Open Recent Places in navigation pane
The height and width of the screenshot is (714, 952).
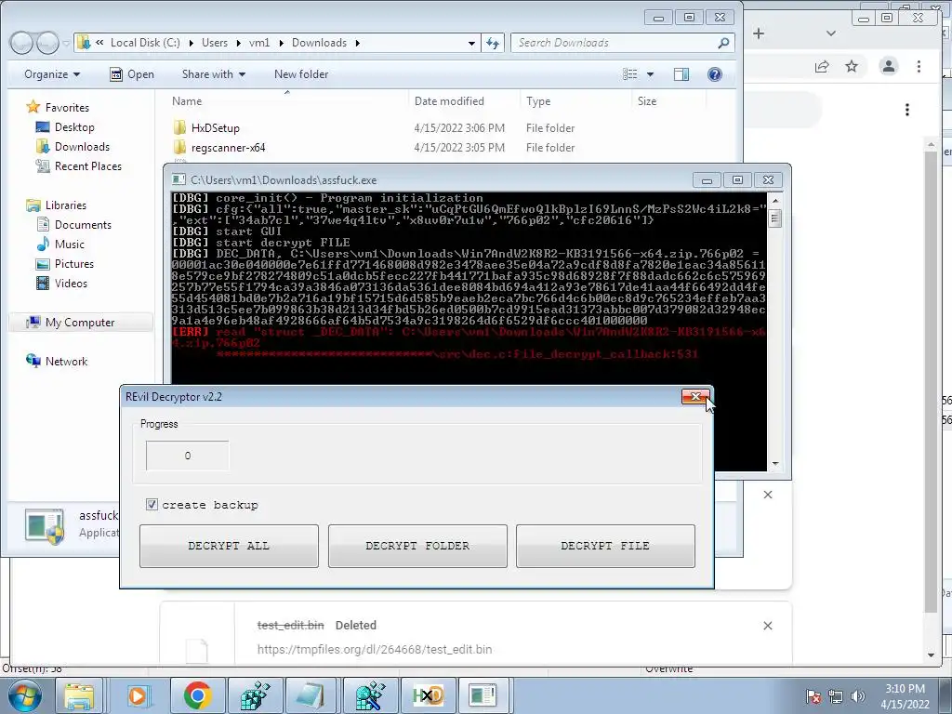tap(87, 165)
